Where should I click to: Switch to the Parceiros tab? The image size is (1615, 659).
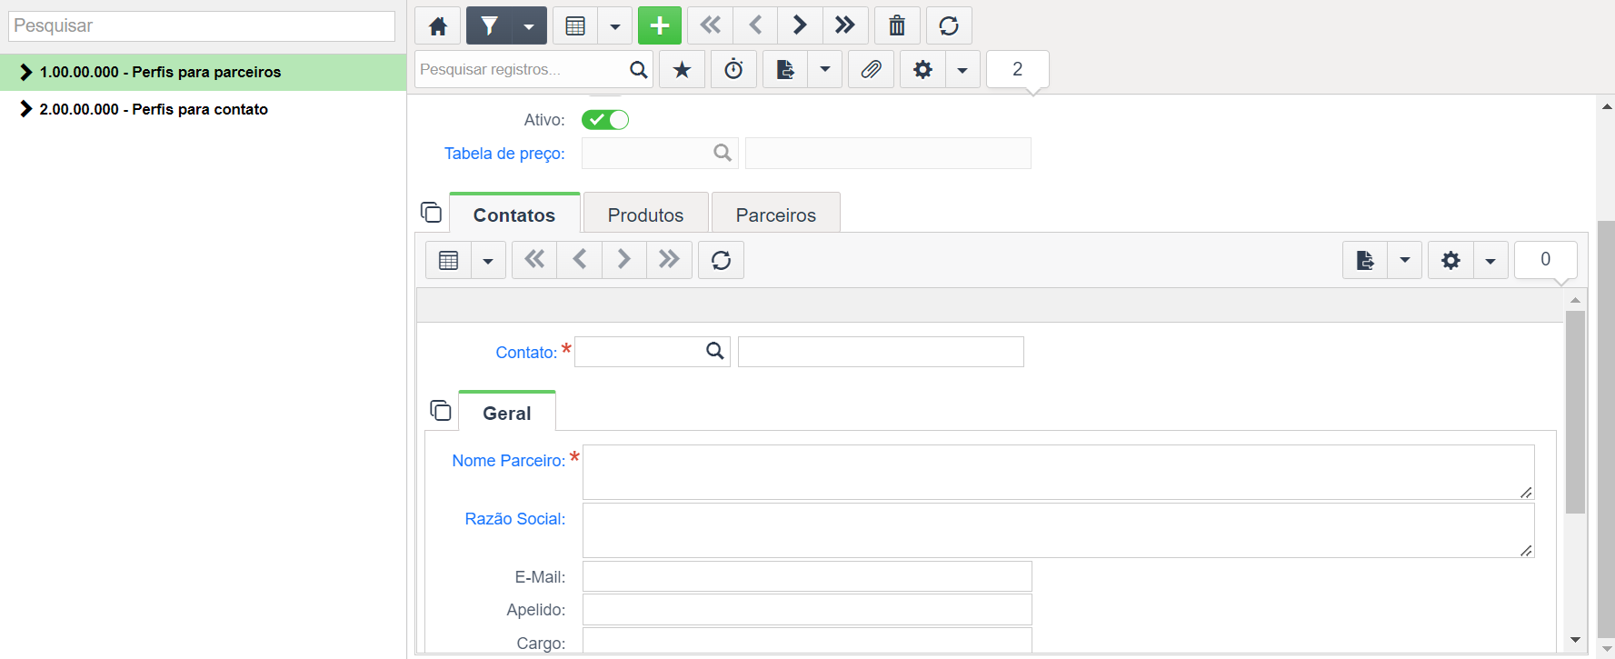click(775, 215)
